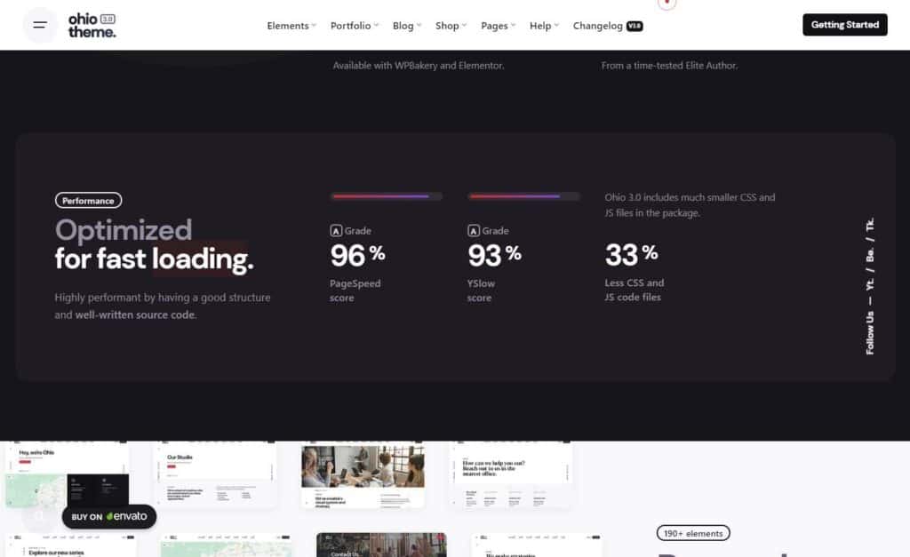This screenshot has height=557, width=910.
Task: Click the 190+ elements badge
Action: (693, 533)
